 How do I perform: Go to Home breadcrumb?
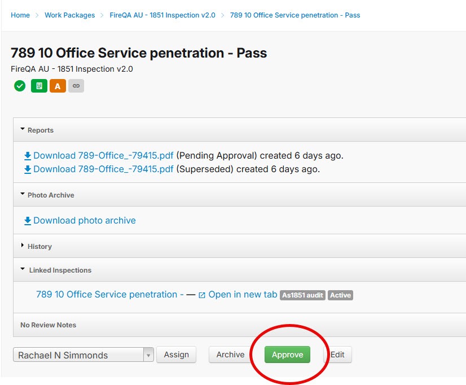coord(20,15)
